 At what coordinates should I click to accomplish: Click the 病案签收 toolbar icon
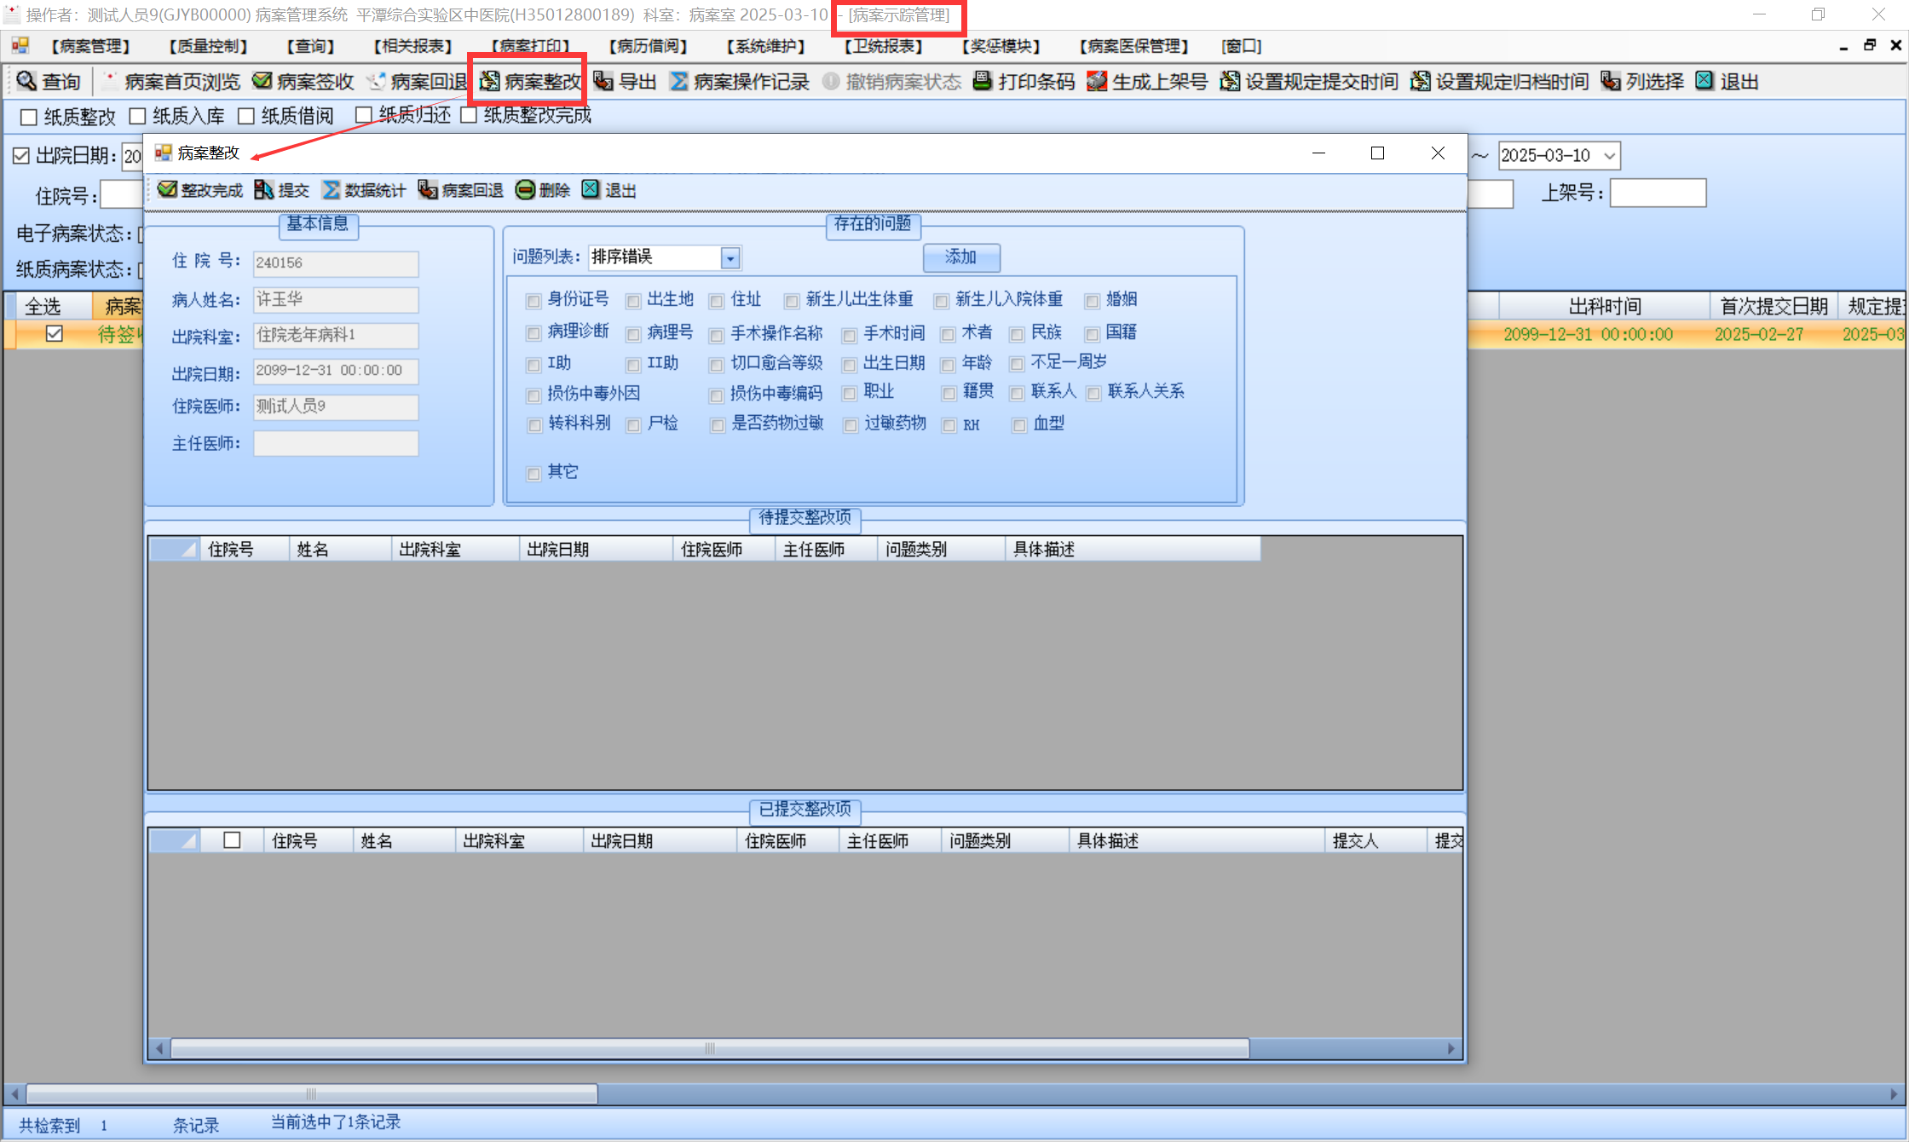click(x=262, y=81)
